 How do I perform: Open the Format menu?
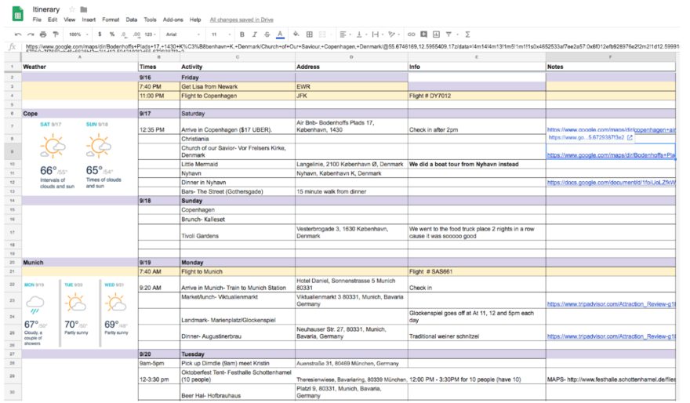(x=111, y=20)
